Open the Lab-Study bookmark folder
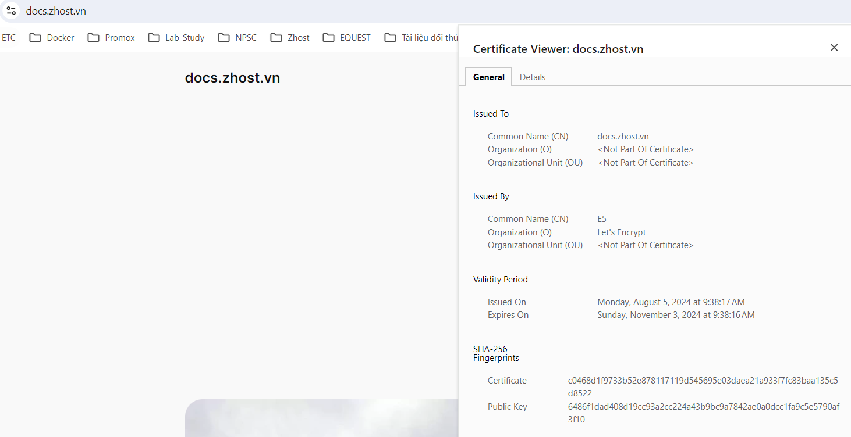Image resolution: width=851 pixels, height=437 pixels. pos(176,38)
